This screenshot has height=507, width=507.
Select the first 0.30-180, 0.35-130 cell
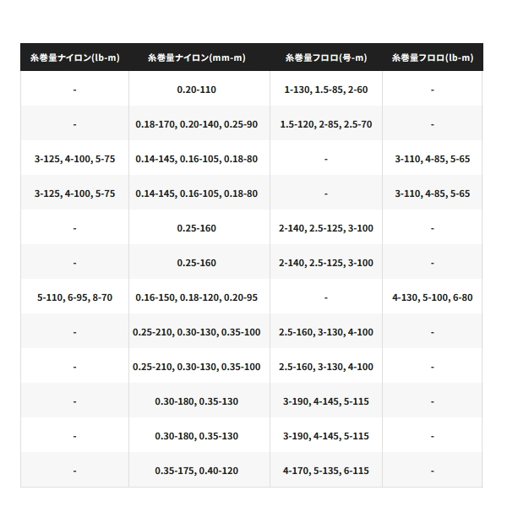(x=196, y=401)
